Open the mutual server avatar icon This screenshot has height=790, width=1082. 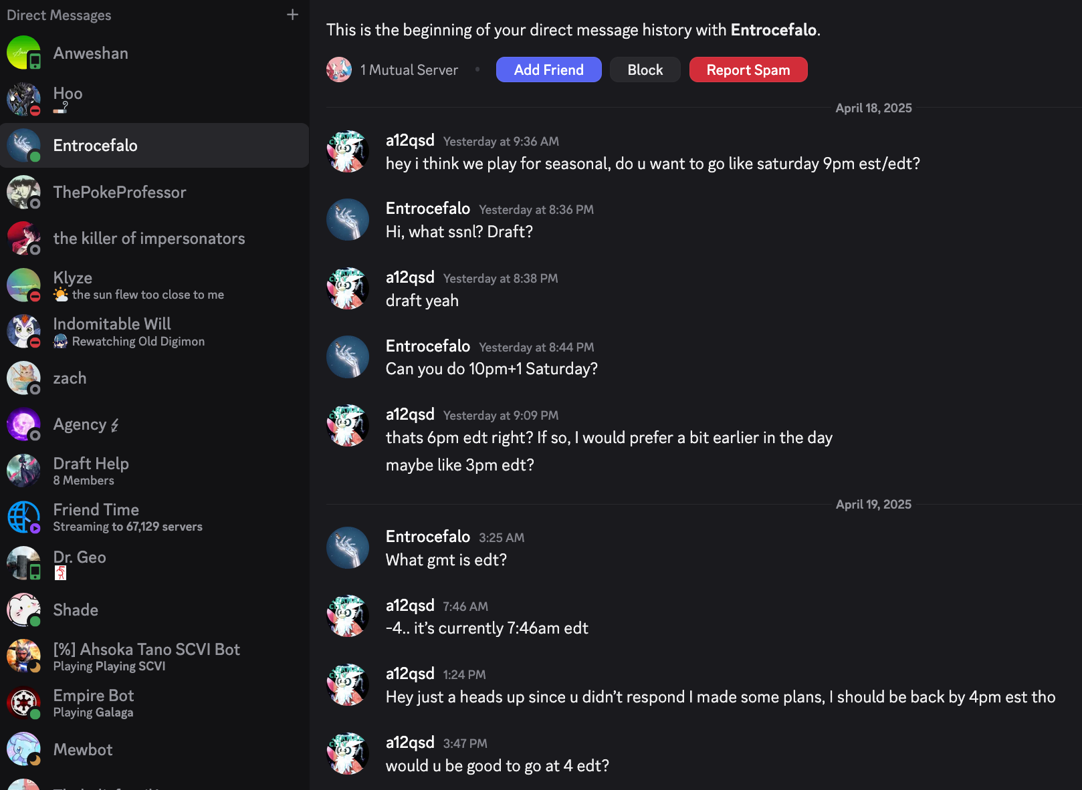pos(339,70)
